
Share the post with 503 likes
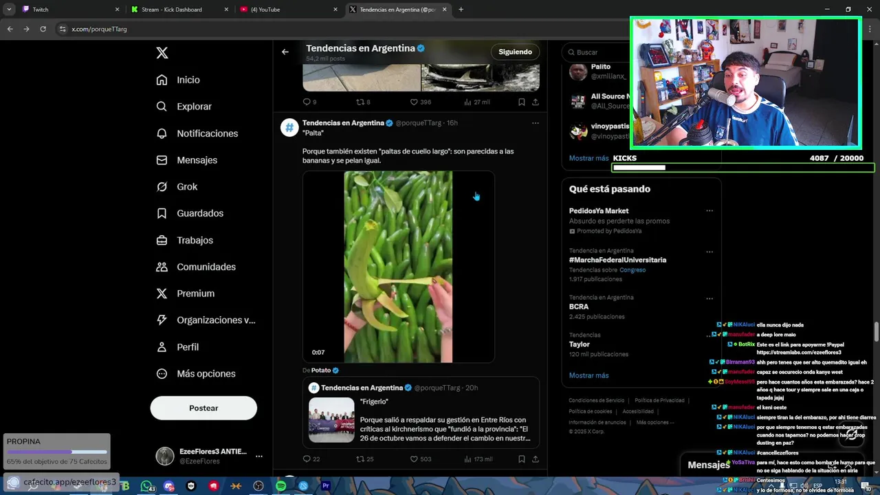click(536, 459)
